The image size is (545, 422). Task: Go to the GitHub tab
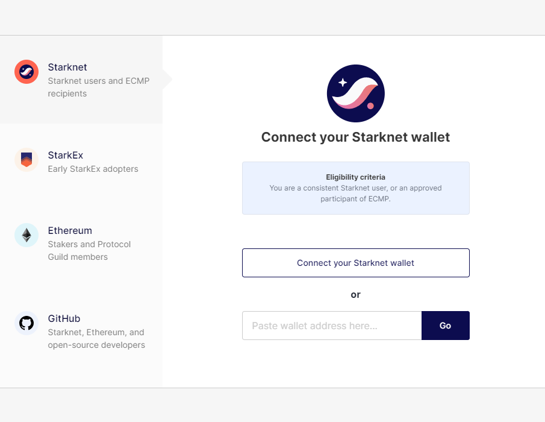click(64, 318)
